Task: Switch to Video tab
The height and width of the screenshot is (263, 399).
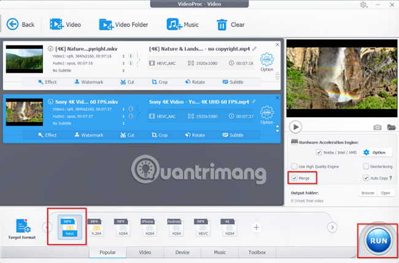Action: (x=145, y=252)
